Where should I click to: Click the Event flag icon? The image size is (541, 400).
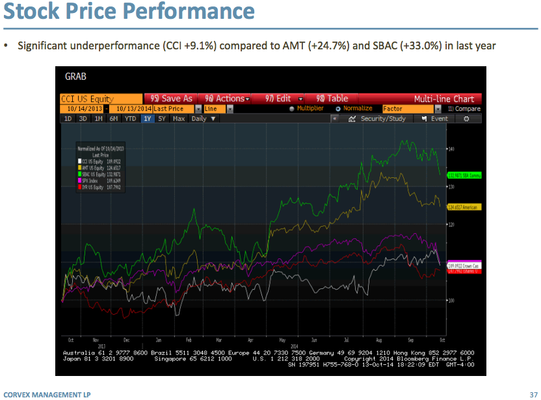425,119
